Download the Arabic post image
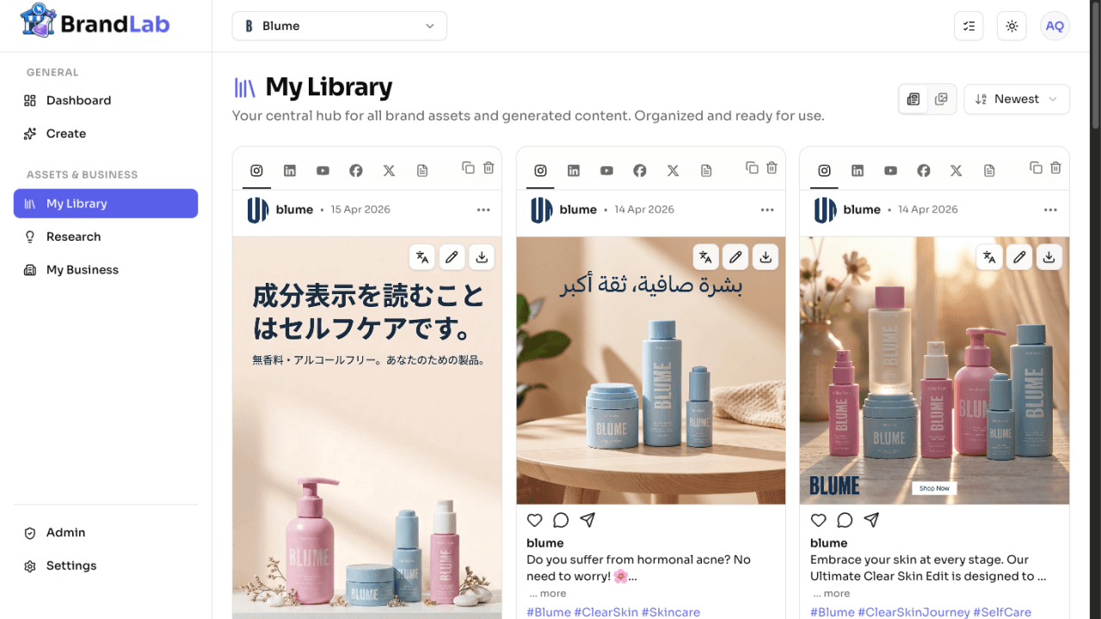The width and height of the screenshot is (1101, 619). click(766, 256)
